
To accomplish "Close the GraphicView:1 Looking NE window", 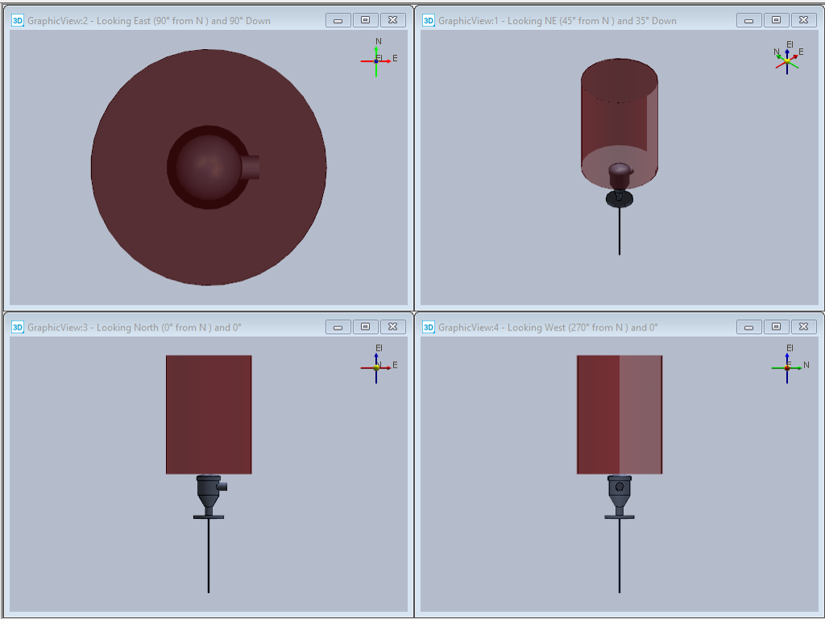I will [x=803, y=20].
